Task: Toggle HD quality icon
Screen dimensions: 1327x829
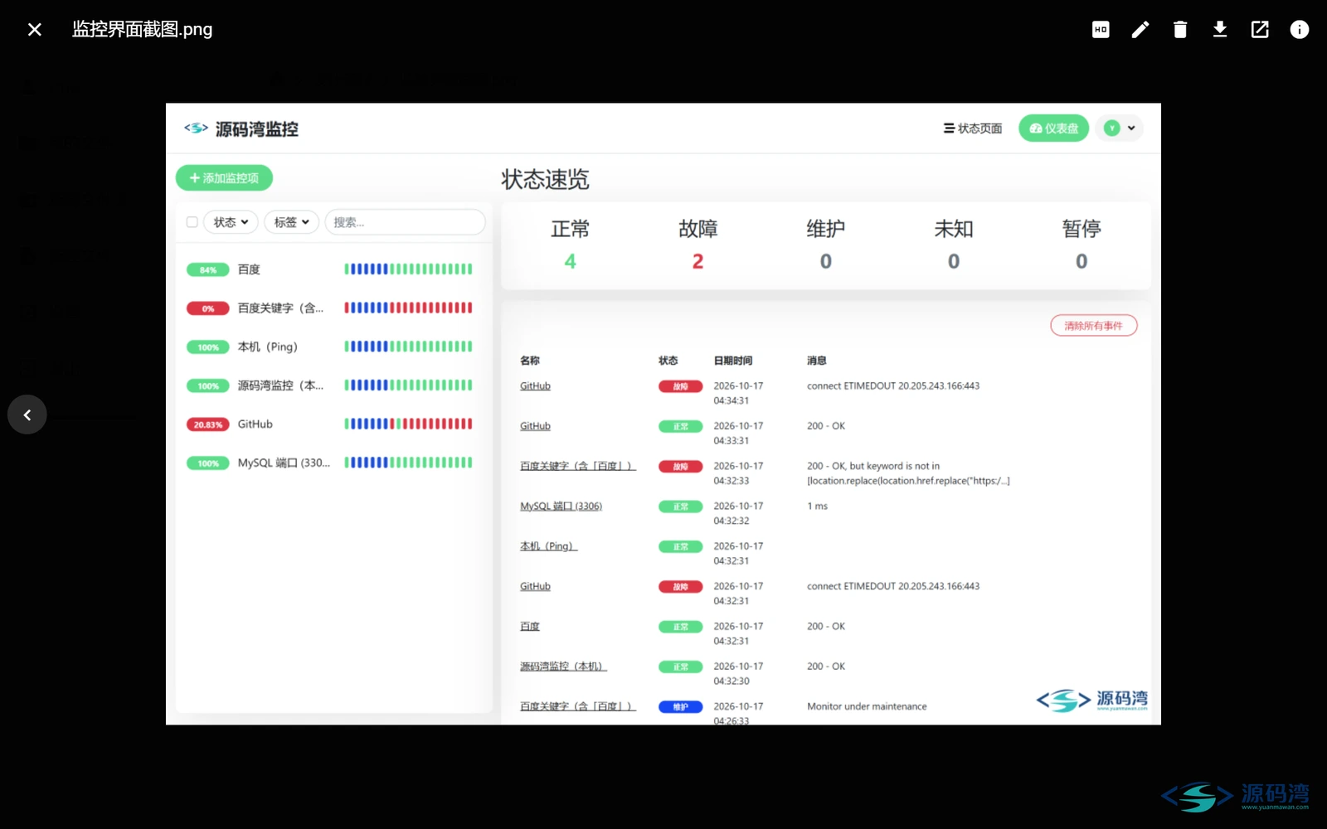Action: click(x=1101, y=30)
